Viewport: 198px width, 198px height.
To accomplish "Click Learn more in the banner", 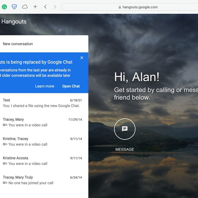I will click(x=45, y=86).
